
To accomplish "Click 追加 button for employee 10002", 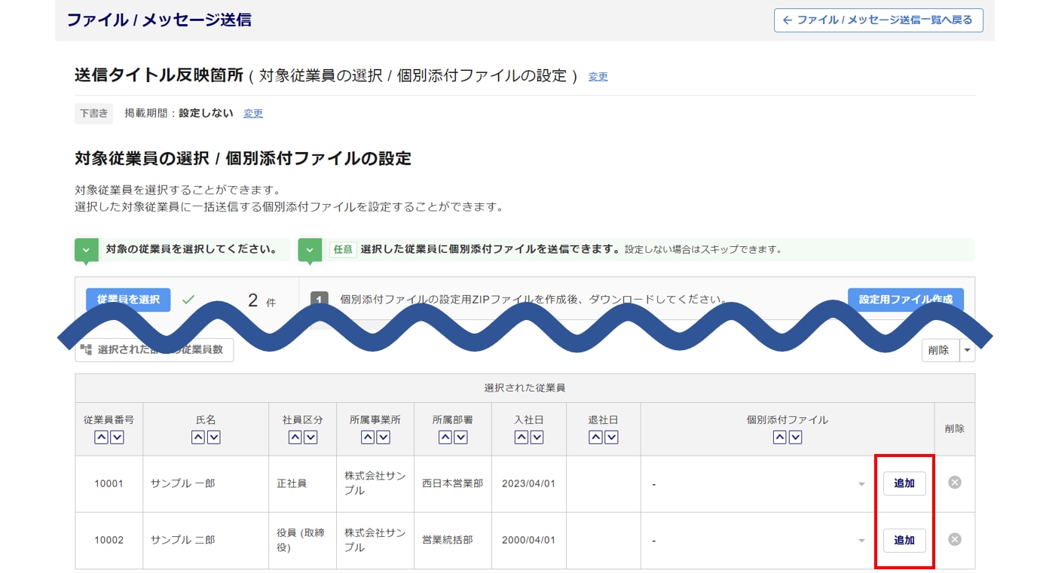I will [x=904, y=540].
